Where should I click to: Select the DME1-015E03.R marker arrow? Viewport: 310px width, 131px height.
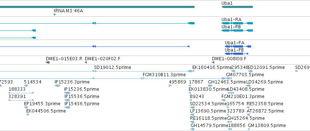[x=48, y=62]
